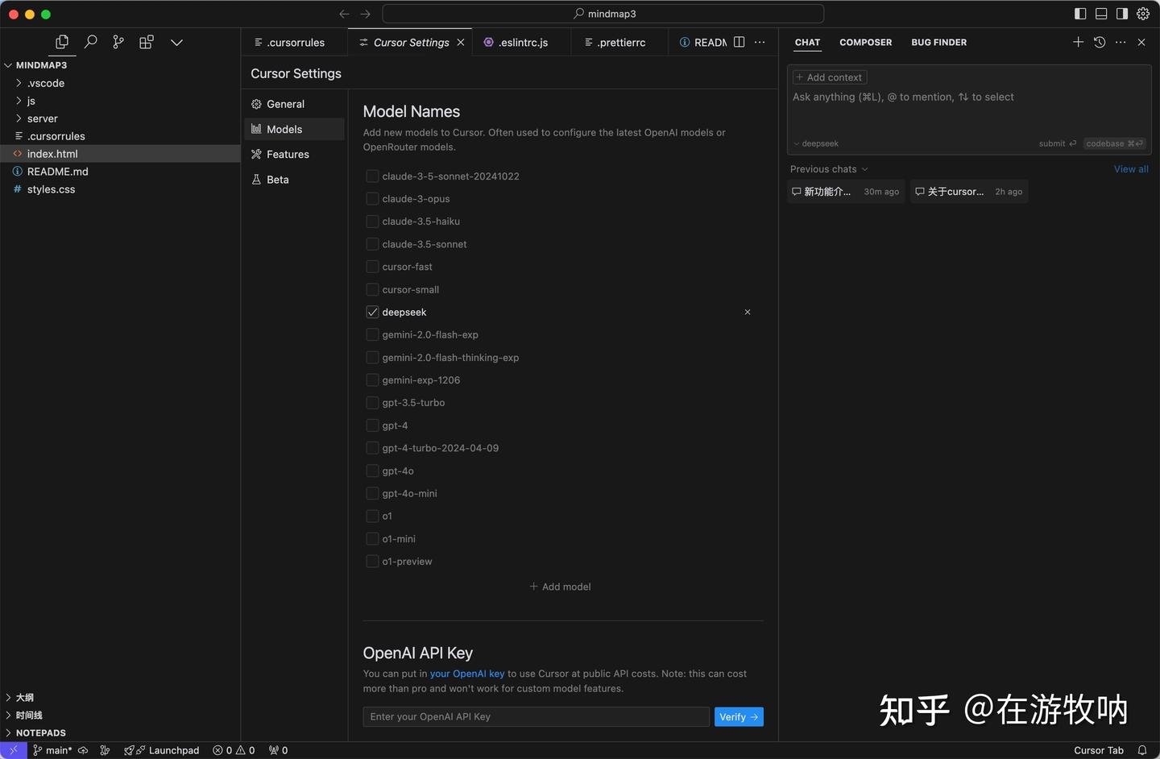Open the Explorer file panel icon
Viewport: 1160px width, 759px height.
(x=62, y=41)
